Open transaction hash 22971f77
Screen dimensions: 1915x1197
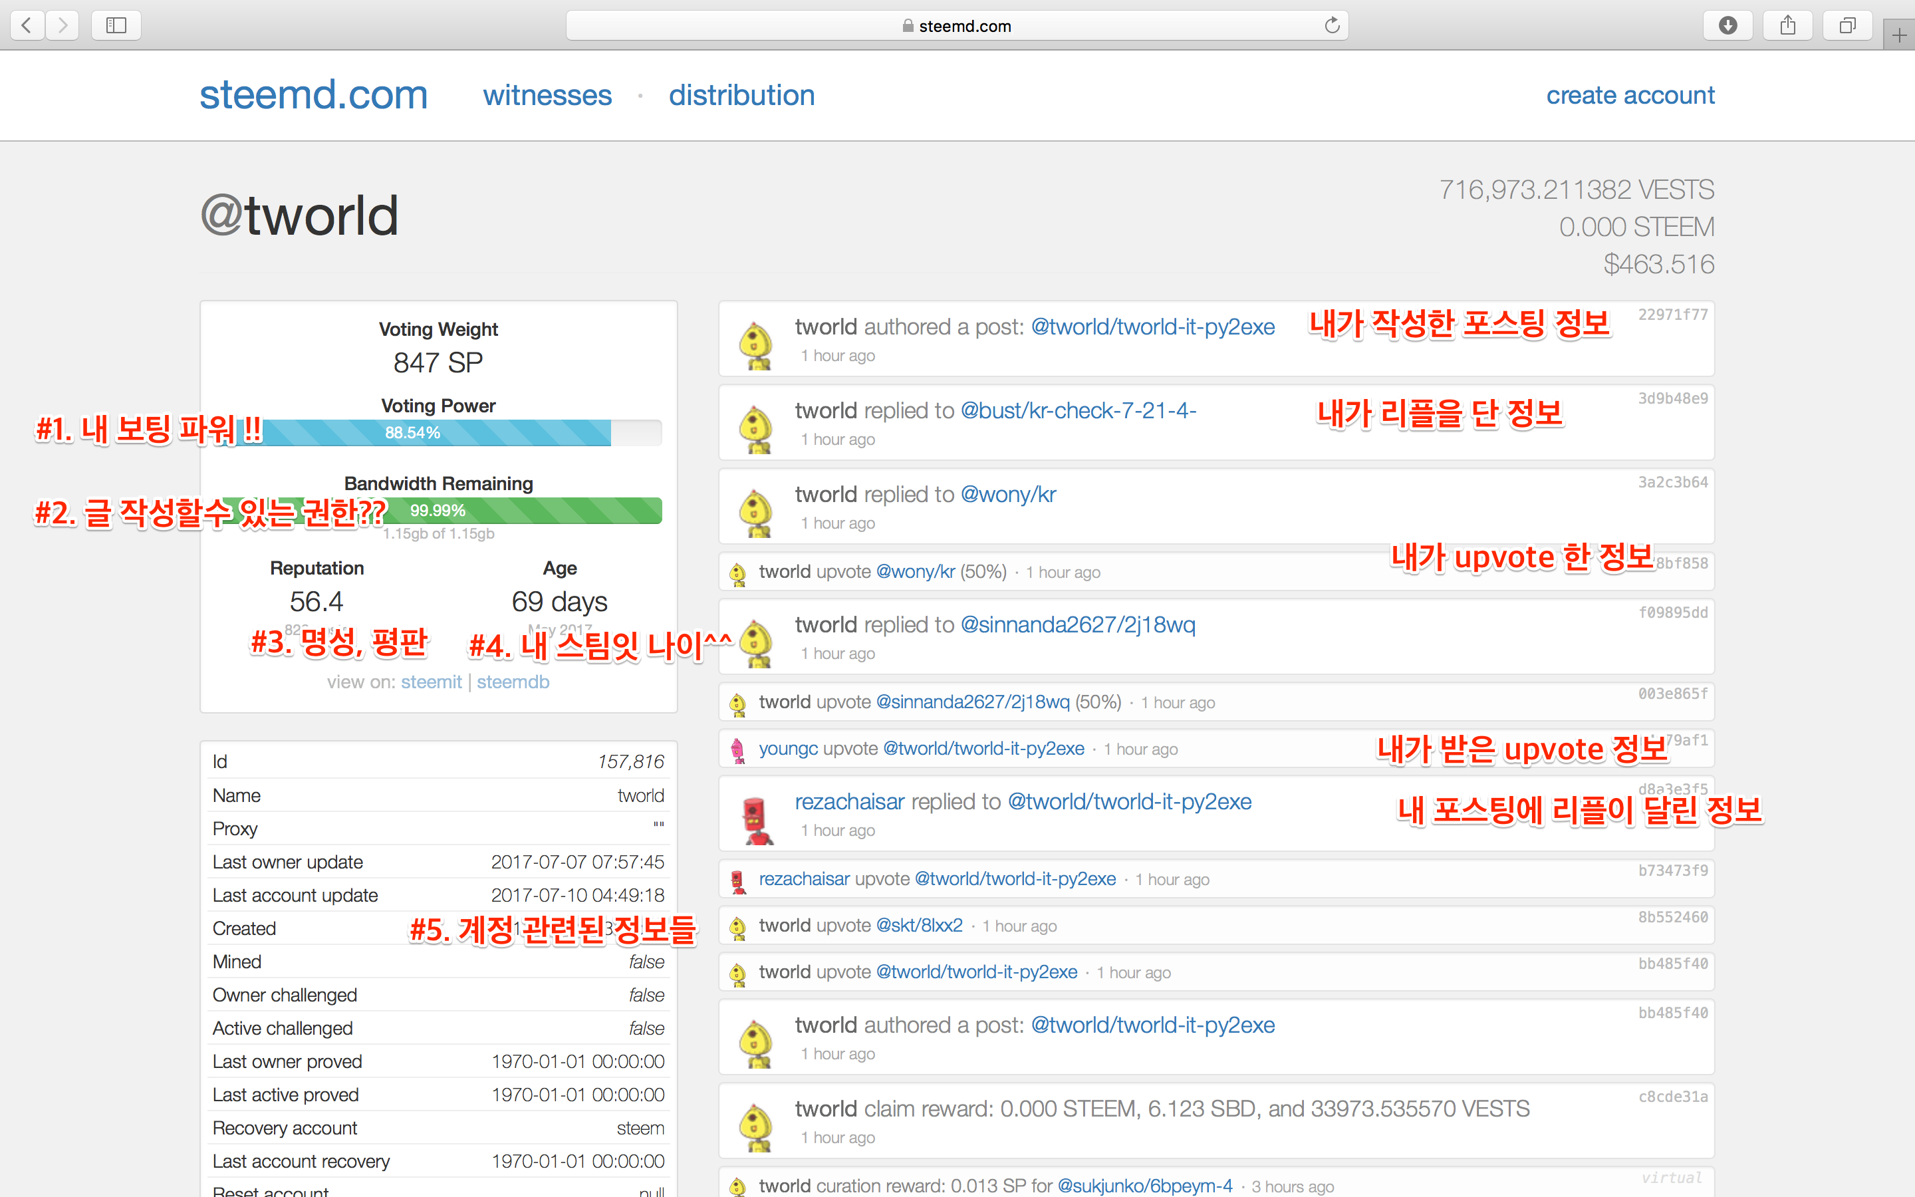coord(1673,315)
